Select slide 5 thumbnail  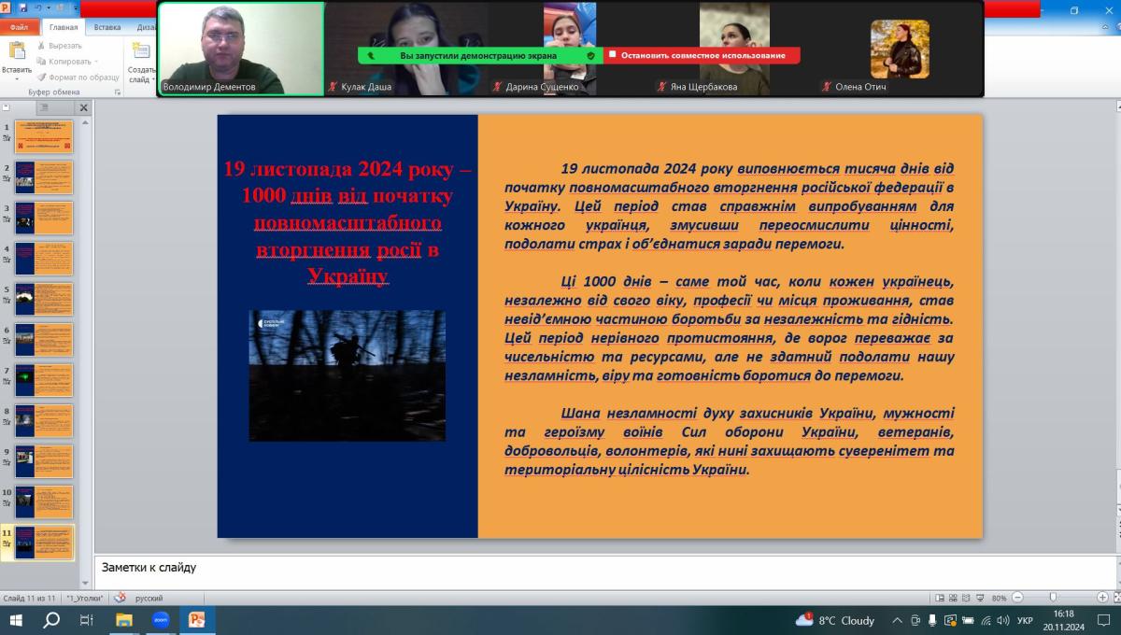(44, 299)
